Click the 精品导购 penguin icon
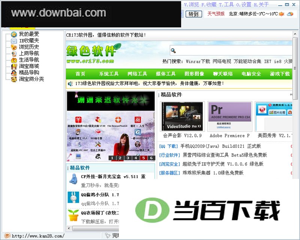The height and width of the screenshot is (240, 300). coord(14,73)
